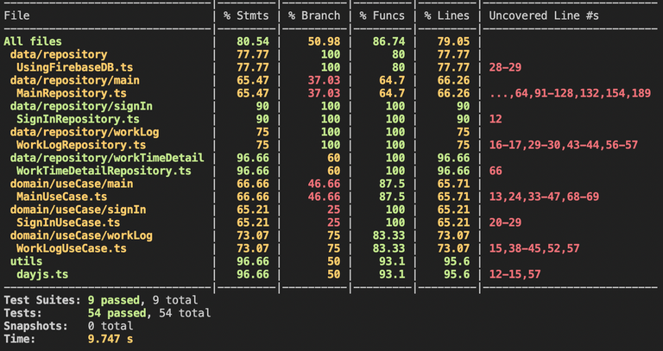Select the 'data/repository/signIn' directory row

click(x=81, y=106)
